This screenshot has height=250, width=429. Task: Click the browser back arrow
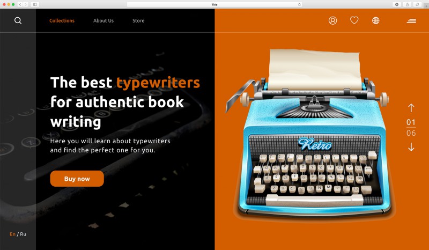tap(20, 4)
